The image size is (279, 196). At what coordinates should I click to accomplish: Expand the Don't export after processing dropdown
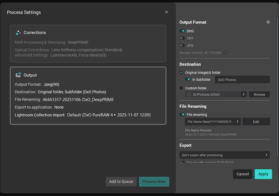pos(224,155)
